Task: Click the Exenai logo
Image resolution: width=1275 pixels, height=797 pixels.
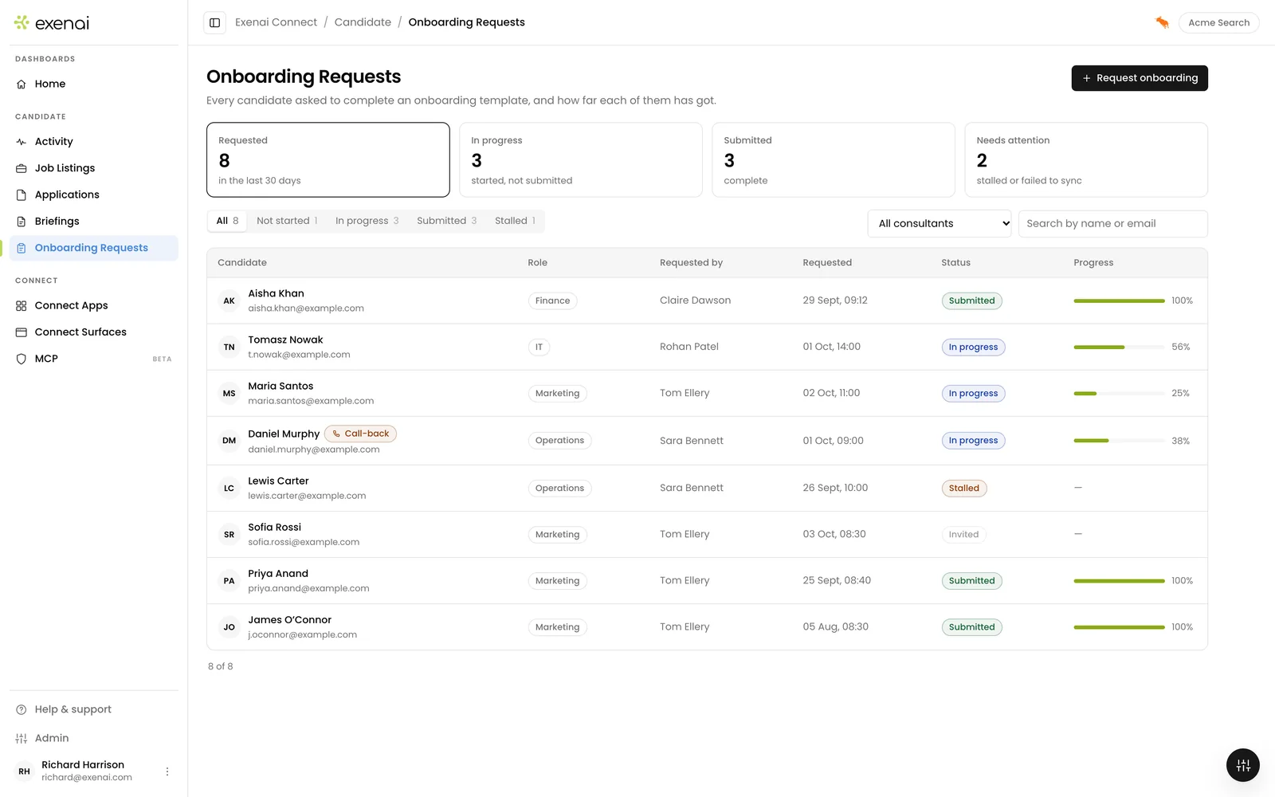Action: pos(52,23)
